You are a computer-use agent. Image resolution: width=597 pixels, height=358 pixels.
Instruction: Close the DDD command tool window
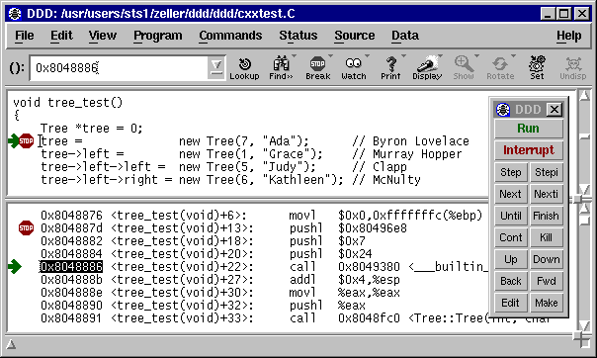point(554,110)
